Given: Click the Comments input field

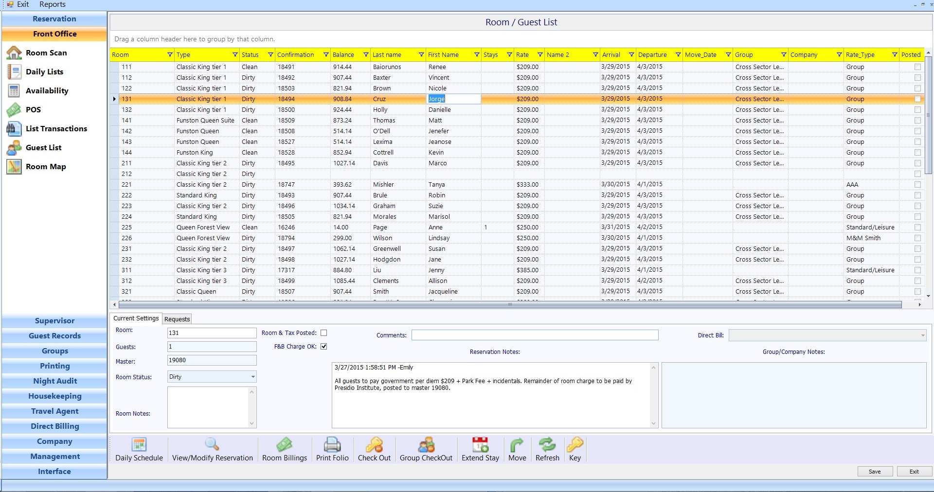Looking at the screenshot, I should tap(535, 335).
